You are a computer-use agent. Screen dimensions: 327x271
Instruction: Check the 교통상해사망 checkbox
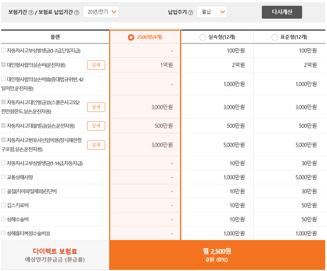click(3, 177)
